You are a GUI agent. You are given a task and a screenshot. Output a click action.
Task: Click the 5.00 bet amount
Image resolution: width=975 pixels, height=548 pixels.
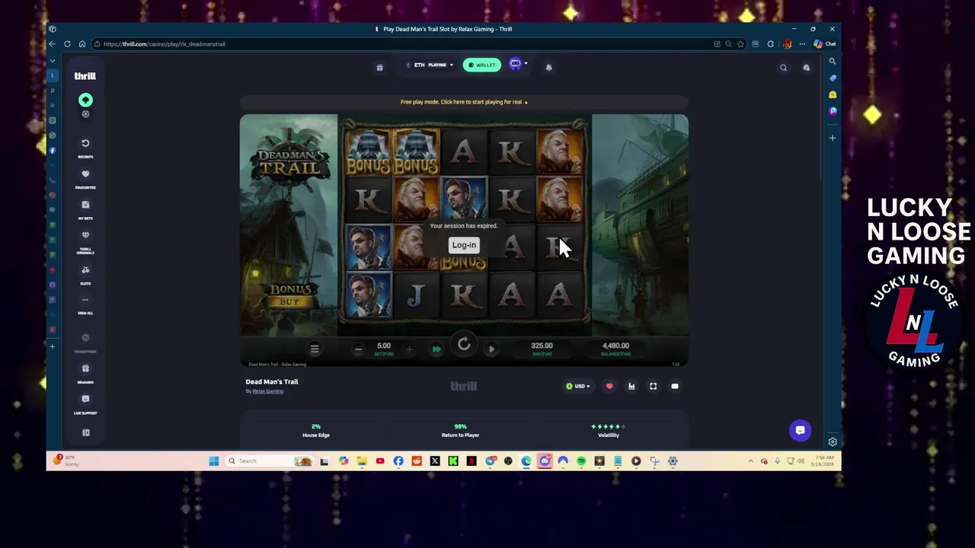[384, 346]
